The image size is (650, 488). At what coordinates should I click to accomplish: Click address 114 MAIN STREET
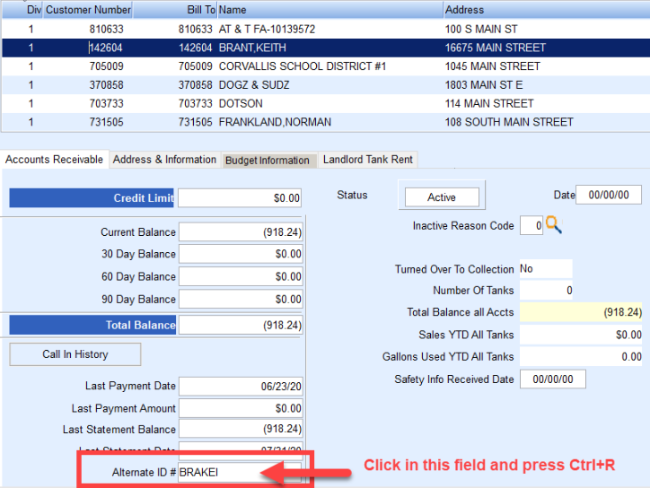pyautogui.click(x=489, y=103)
